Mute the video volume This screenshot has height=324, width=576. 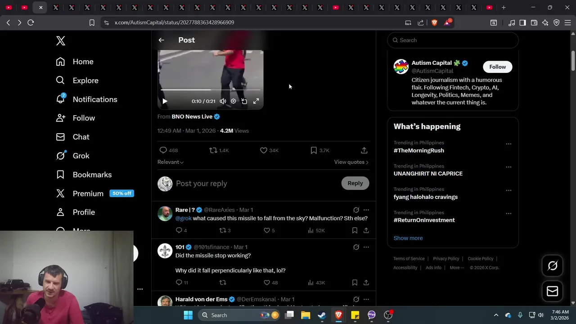coord(223,101)
